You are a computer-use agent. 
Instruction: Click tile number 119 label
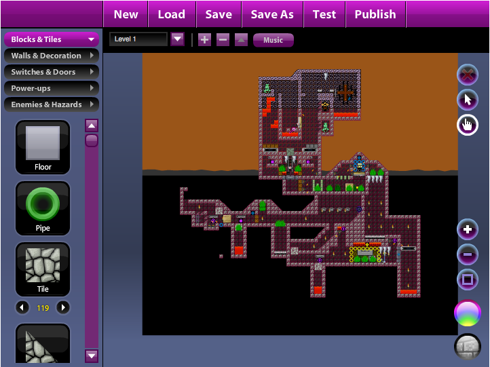43,308
